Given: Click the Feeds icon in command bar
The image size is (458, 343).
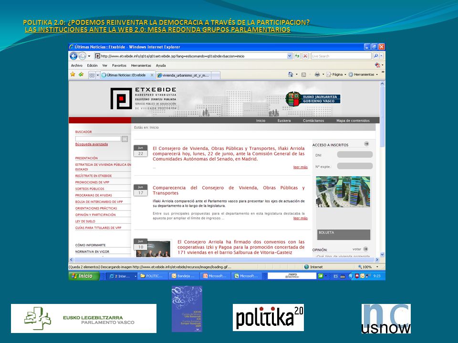Looking at the screenshot, I should click(303, 75).
